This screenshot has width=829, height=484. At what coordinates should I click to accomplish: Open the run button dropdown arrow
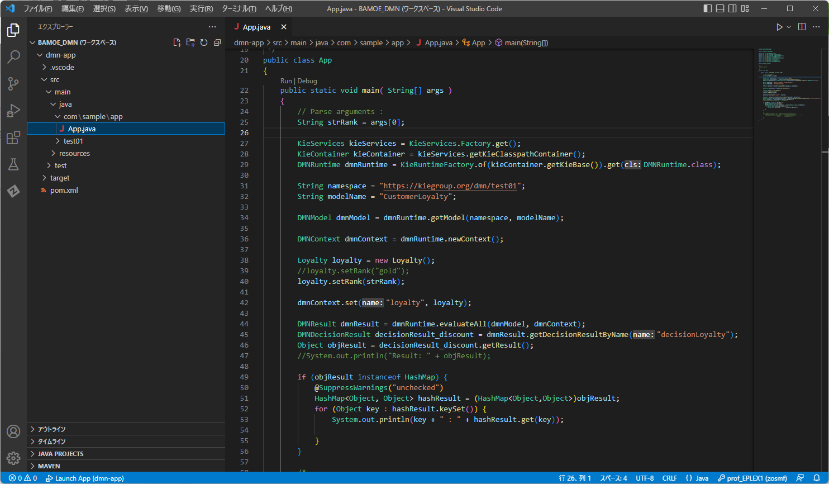[789, 27]
